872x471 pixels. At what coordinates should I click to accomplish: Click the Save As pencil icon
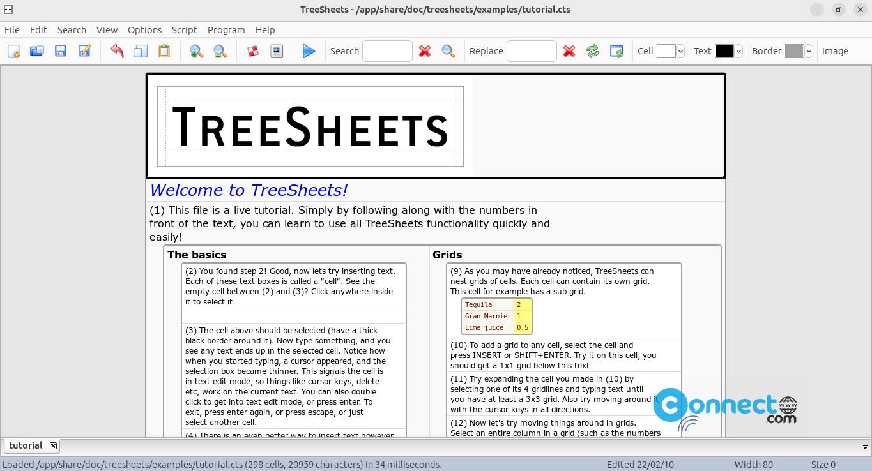(84, 51)
